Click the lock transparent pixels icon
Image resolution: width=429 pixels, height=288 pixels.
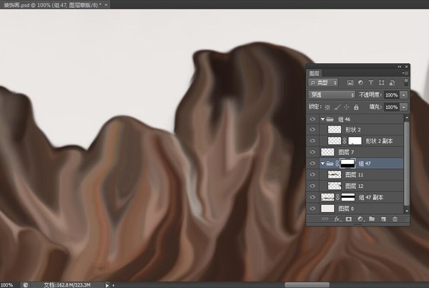click(x=327, y=107)
